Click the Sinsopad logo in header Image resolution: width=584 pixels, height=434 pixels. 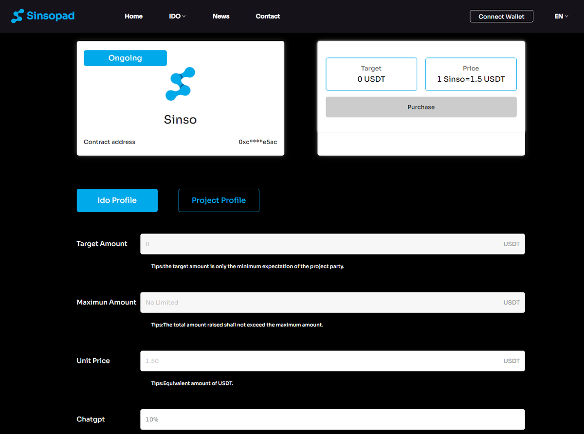point(43,16)
